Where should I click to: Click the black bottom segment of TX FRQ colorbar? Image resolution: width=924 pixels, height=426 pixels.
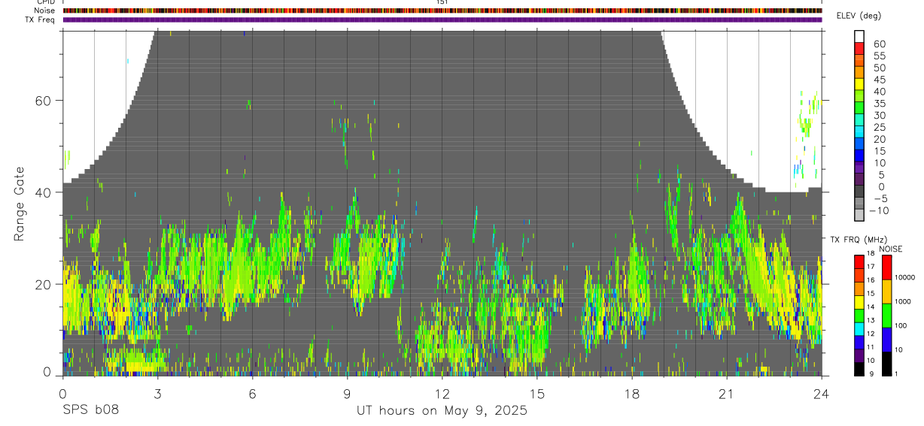(859, 369)
